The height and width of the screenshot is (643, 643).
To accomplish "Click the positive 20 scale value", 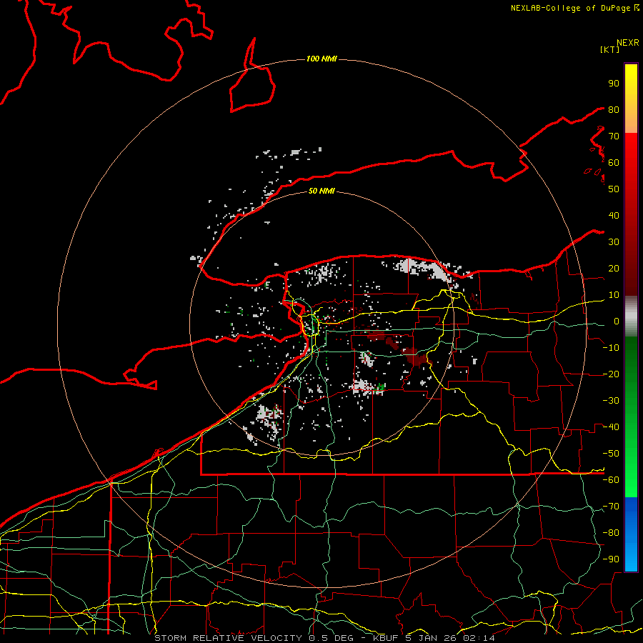I will pyautogui.click(x=614, y=268).
